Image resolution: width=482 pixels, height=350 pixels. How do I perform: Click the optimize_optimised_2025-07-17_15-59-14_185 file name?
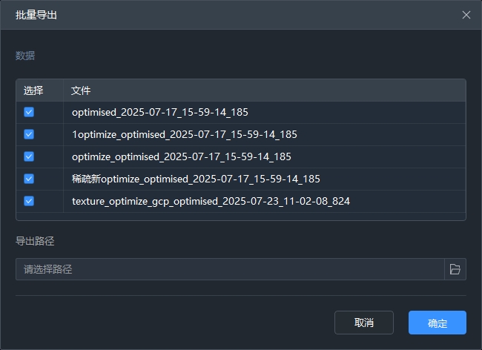coord(181,156)
